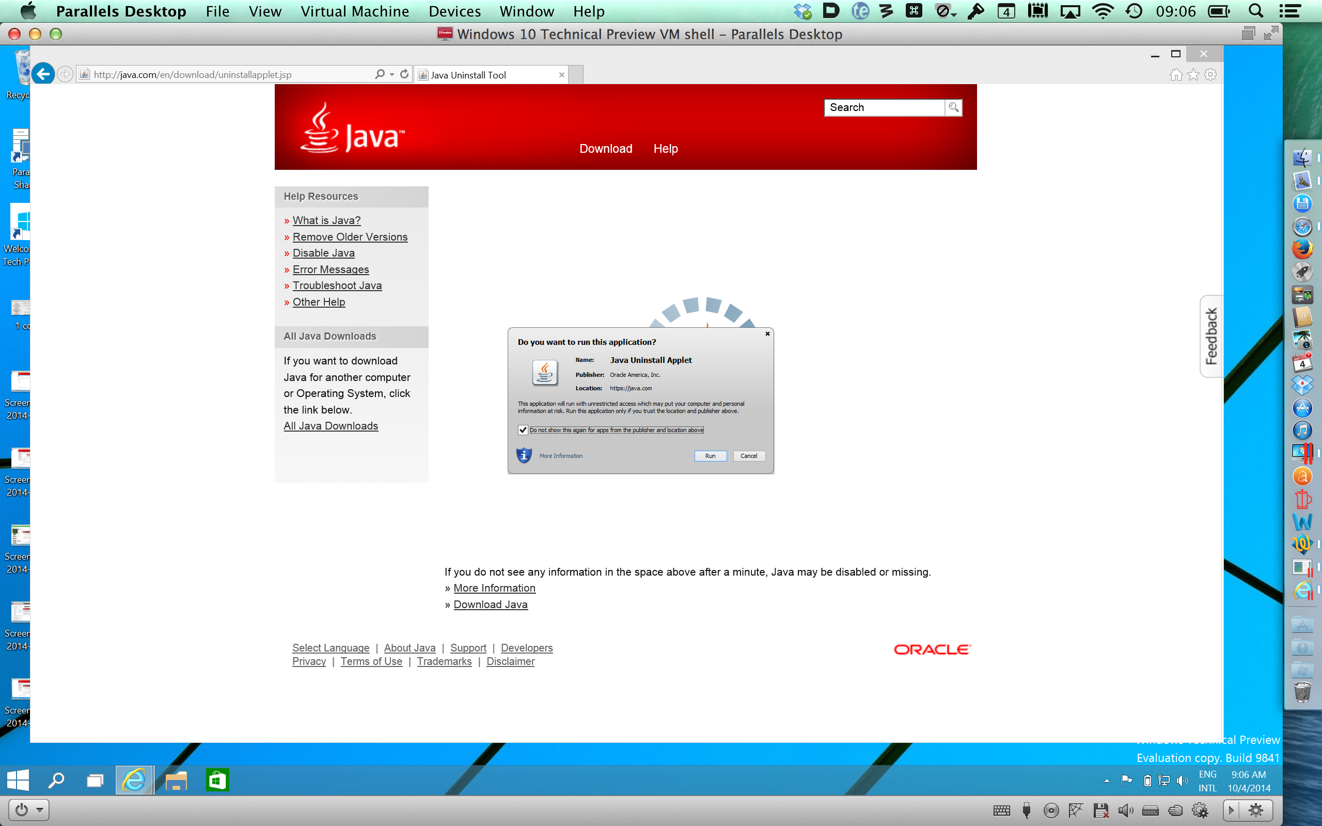This screenshot has width=1322, height=826.
Task: Open the Virtual Machine menu
Action: [355, 11]
